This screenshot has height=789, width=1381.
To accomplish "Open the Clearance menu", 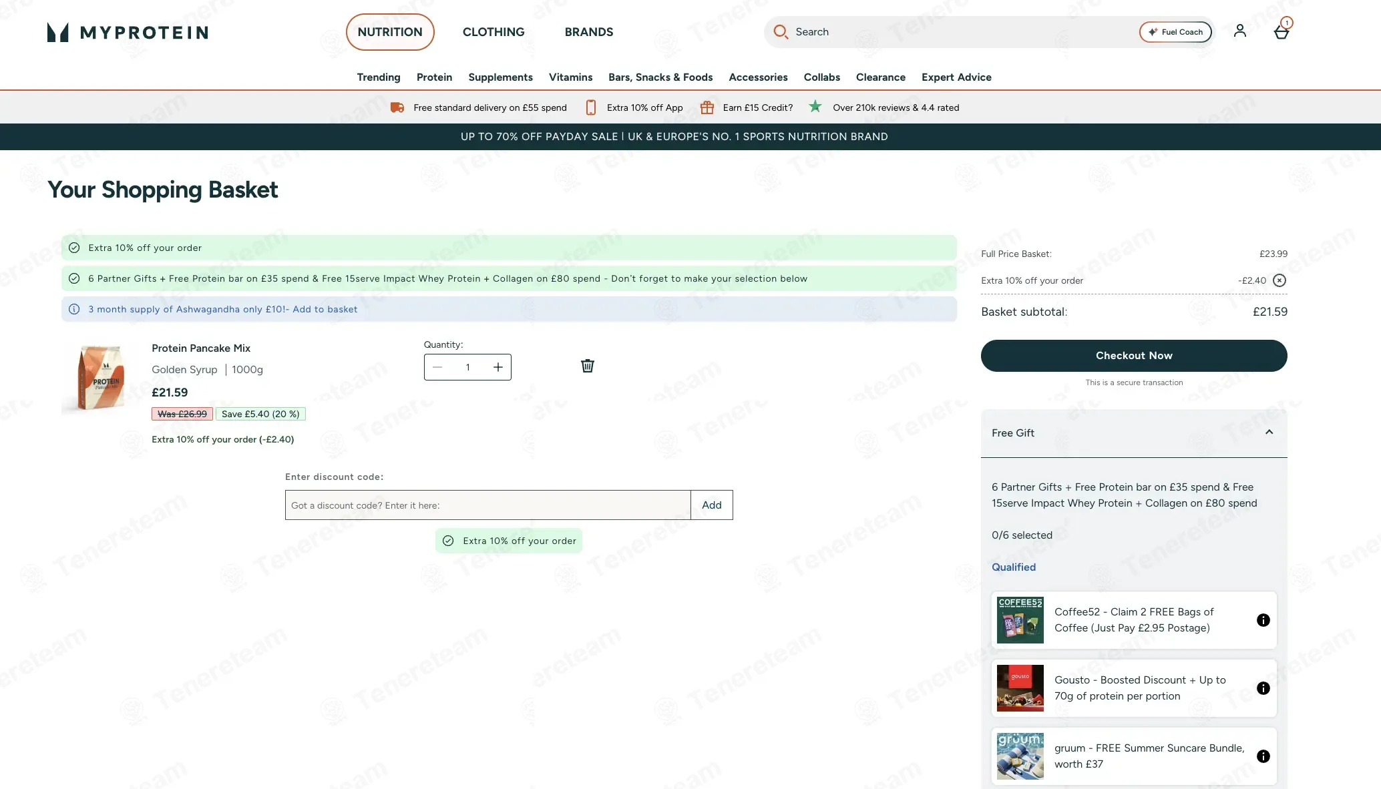I will [880, 77].
